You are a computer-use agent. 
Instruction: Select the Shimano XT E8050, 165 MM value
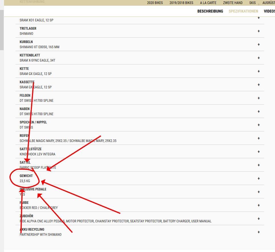(39, 47)
